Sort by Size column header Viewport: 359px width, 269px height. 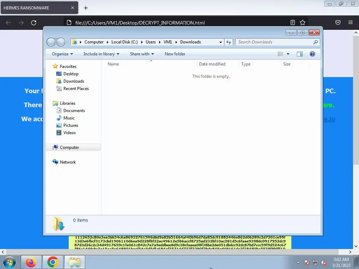tap(295, 64)
